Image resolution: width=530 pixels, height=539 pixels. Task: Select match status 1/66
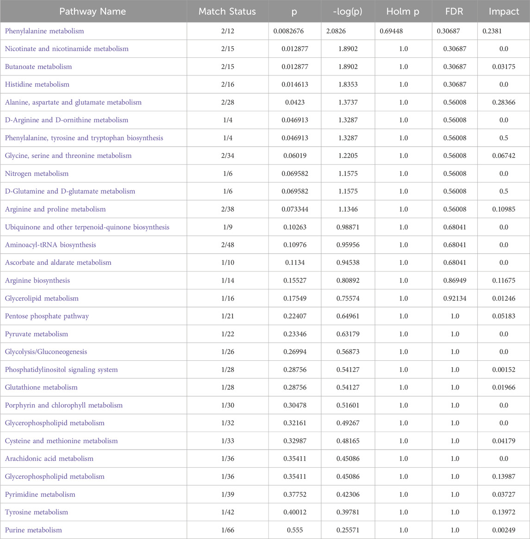[228, 530]
